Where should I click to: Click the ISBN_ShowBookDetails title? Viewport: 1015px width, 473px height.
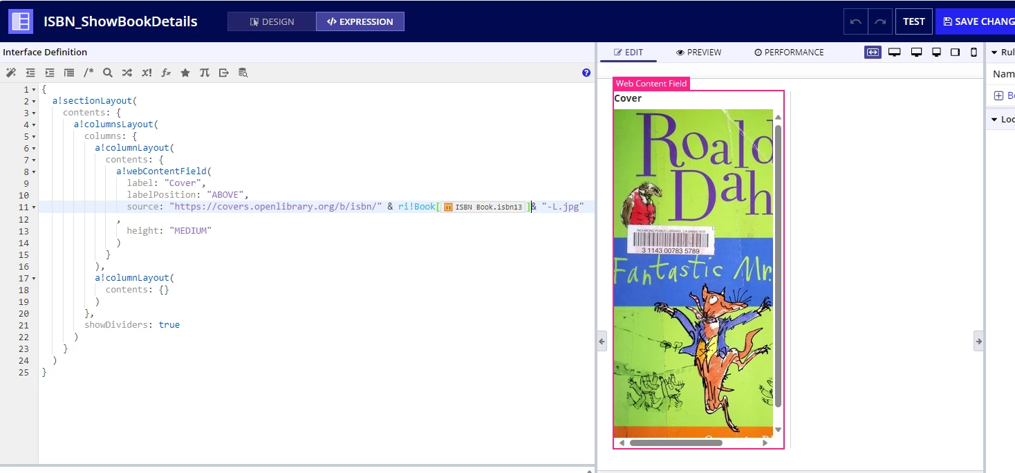[x=120, y=21]
